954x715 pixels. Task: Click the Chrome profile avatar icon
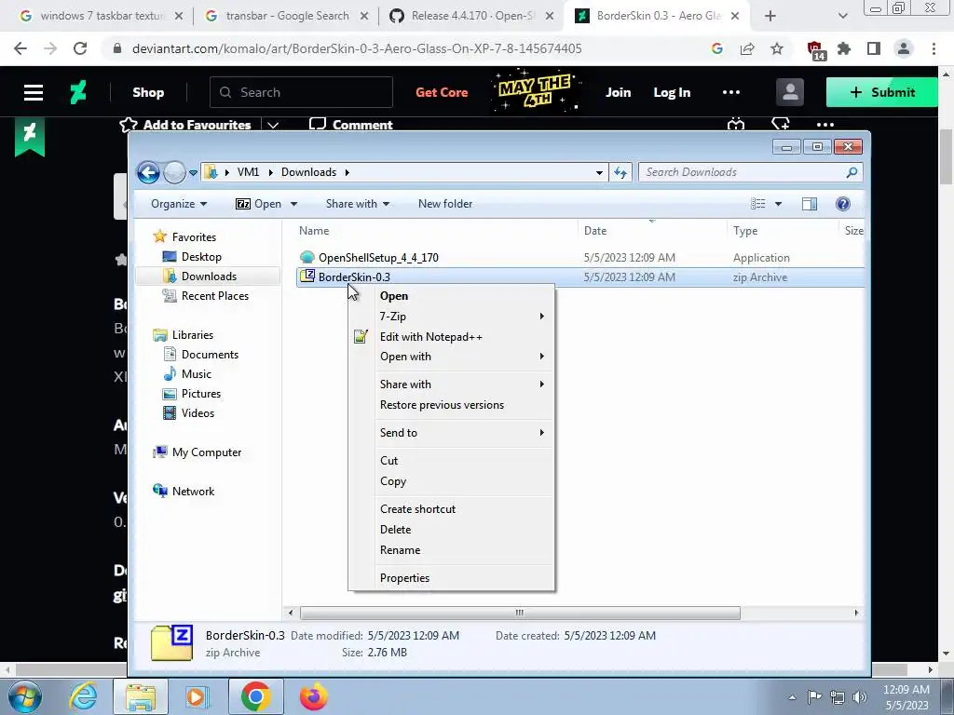point(904,48)
